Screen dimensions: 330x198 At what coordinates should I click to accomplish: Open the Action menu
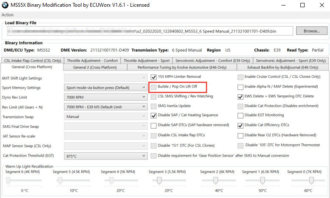click(8, 15)
